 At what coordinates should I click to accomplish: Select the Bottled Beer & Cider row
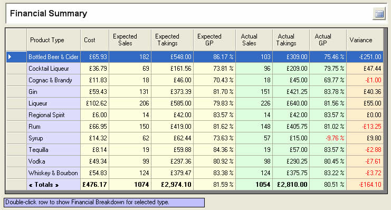pos(195,57)
